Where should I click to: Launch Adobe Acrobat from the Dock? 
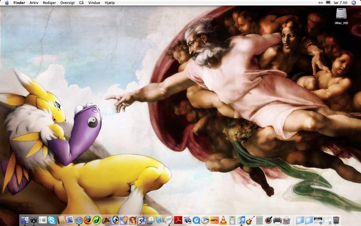[x=178, y=220]
